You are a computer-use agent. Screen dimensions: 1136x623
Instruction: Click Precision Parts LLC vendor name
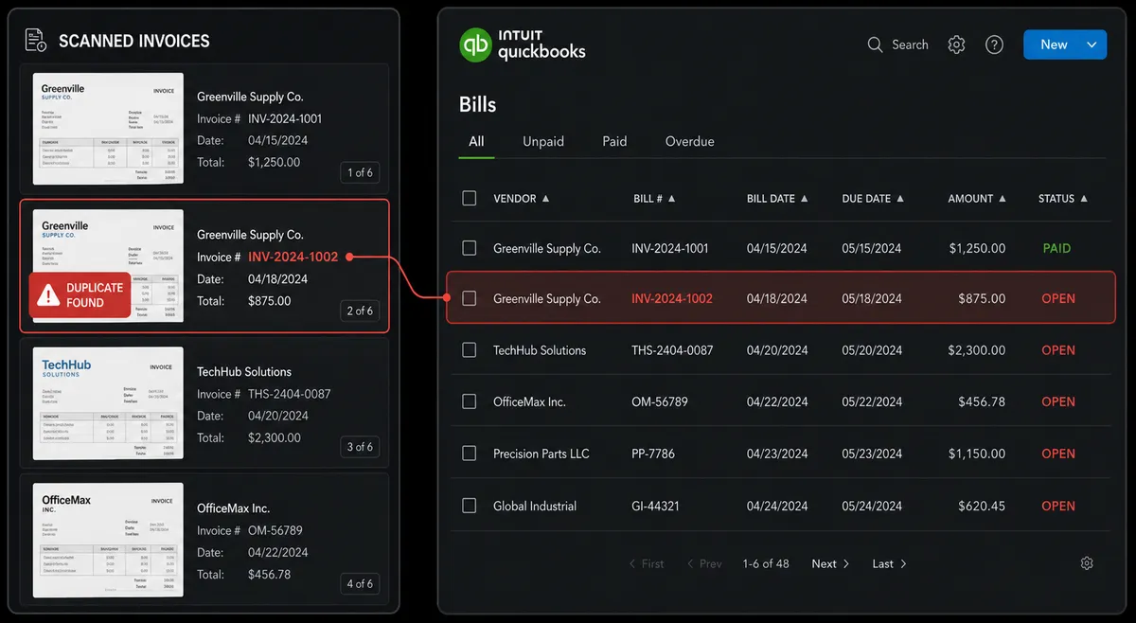coord(541,454)
